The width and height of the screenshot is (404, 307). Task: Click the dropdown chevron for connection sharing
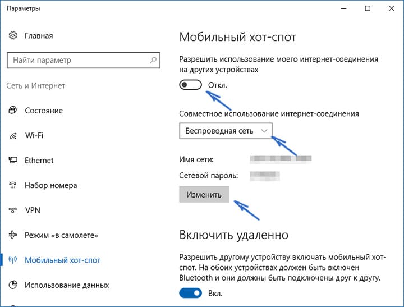264,131
